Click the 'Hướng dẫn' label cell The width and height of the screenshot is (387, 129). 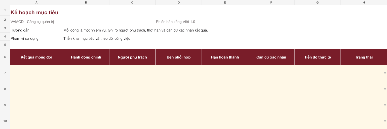pyautogui.click(x=20, y=30)
